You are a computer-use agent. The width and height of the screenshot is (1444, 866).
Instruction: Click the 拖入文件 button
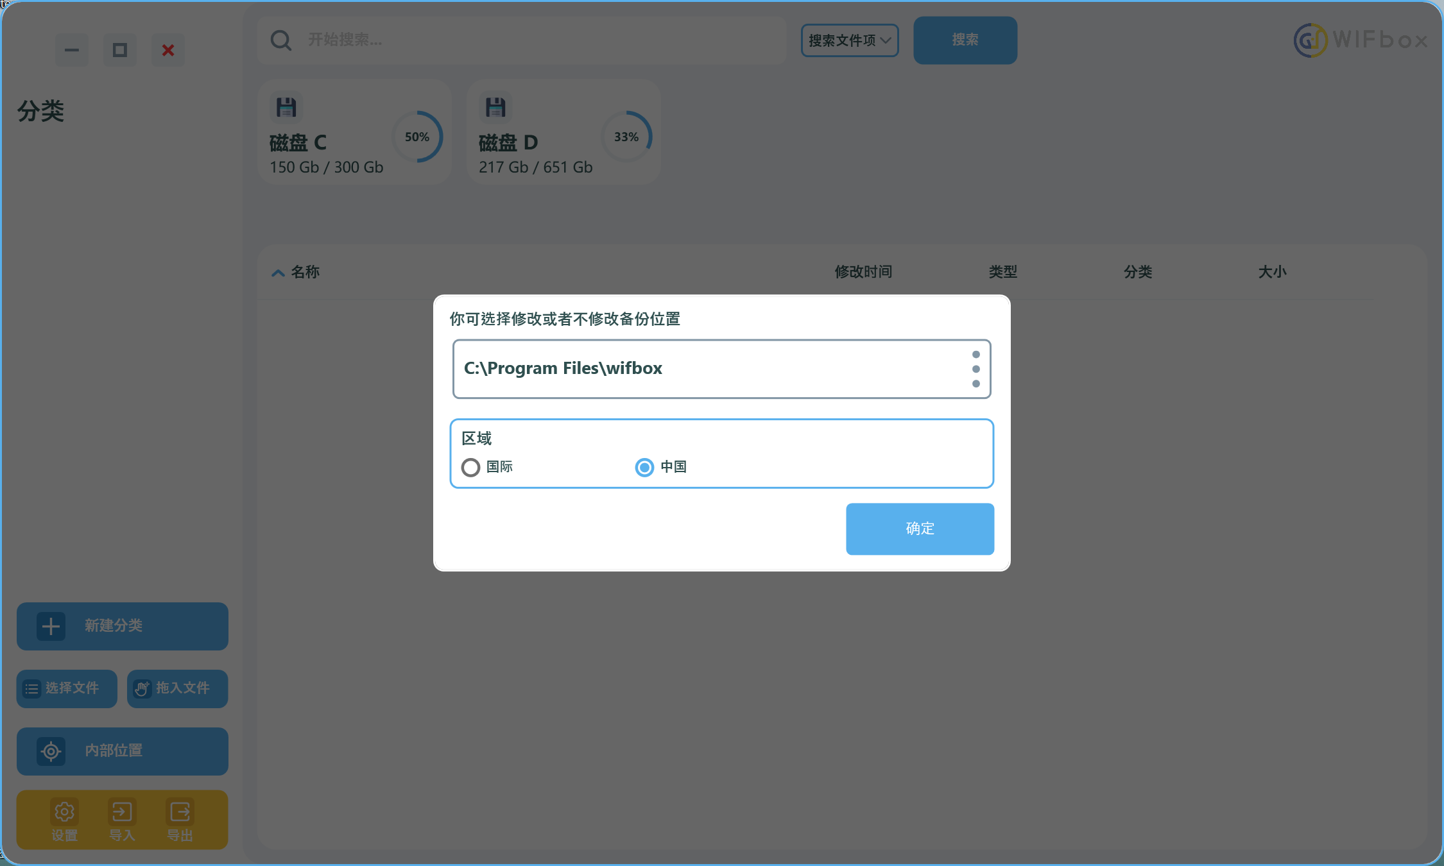pyautogui.click(x=177, y=688)
